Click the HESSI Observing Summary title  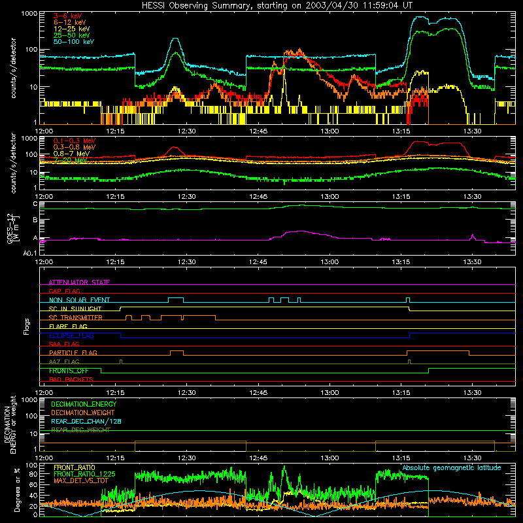click(x=277, y=6)
